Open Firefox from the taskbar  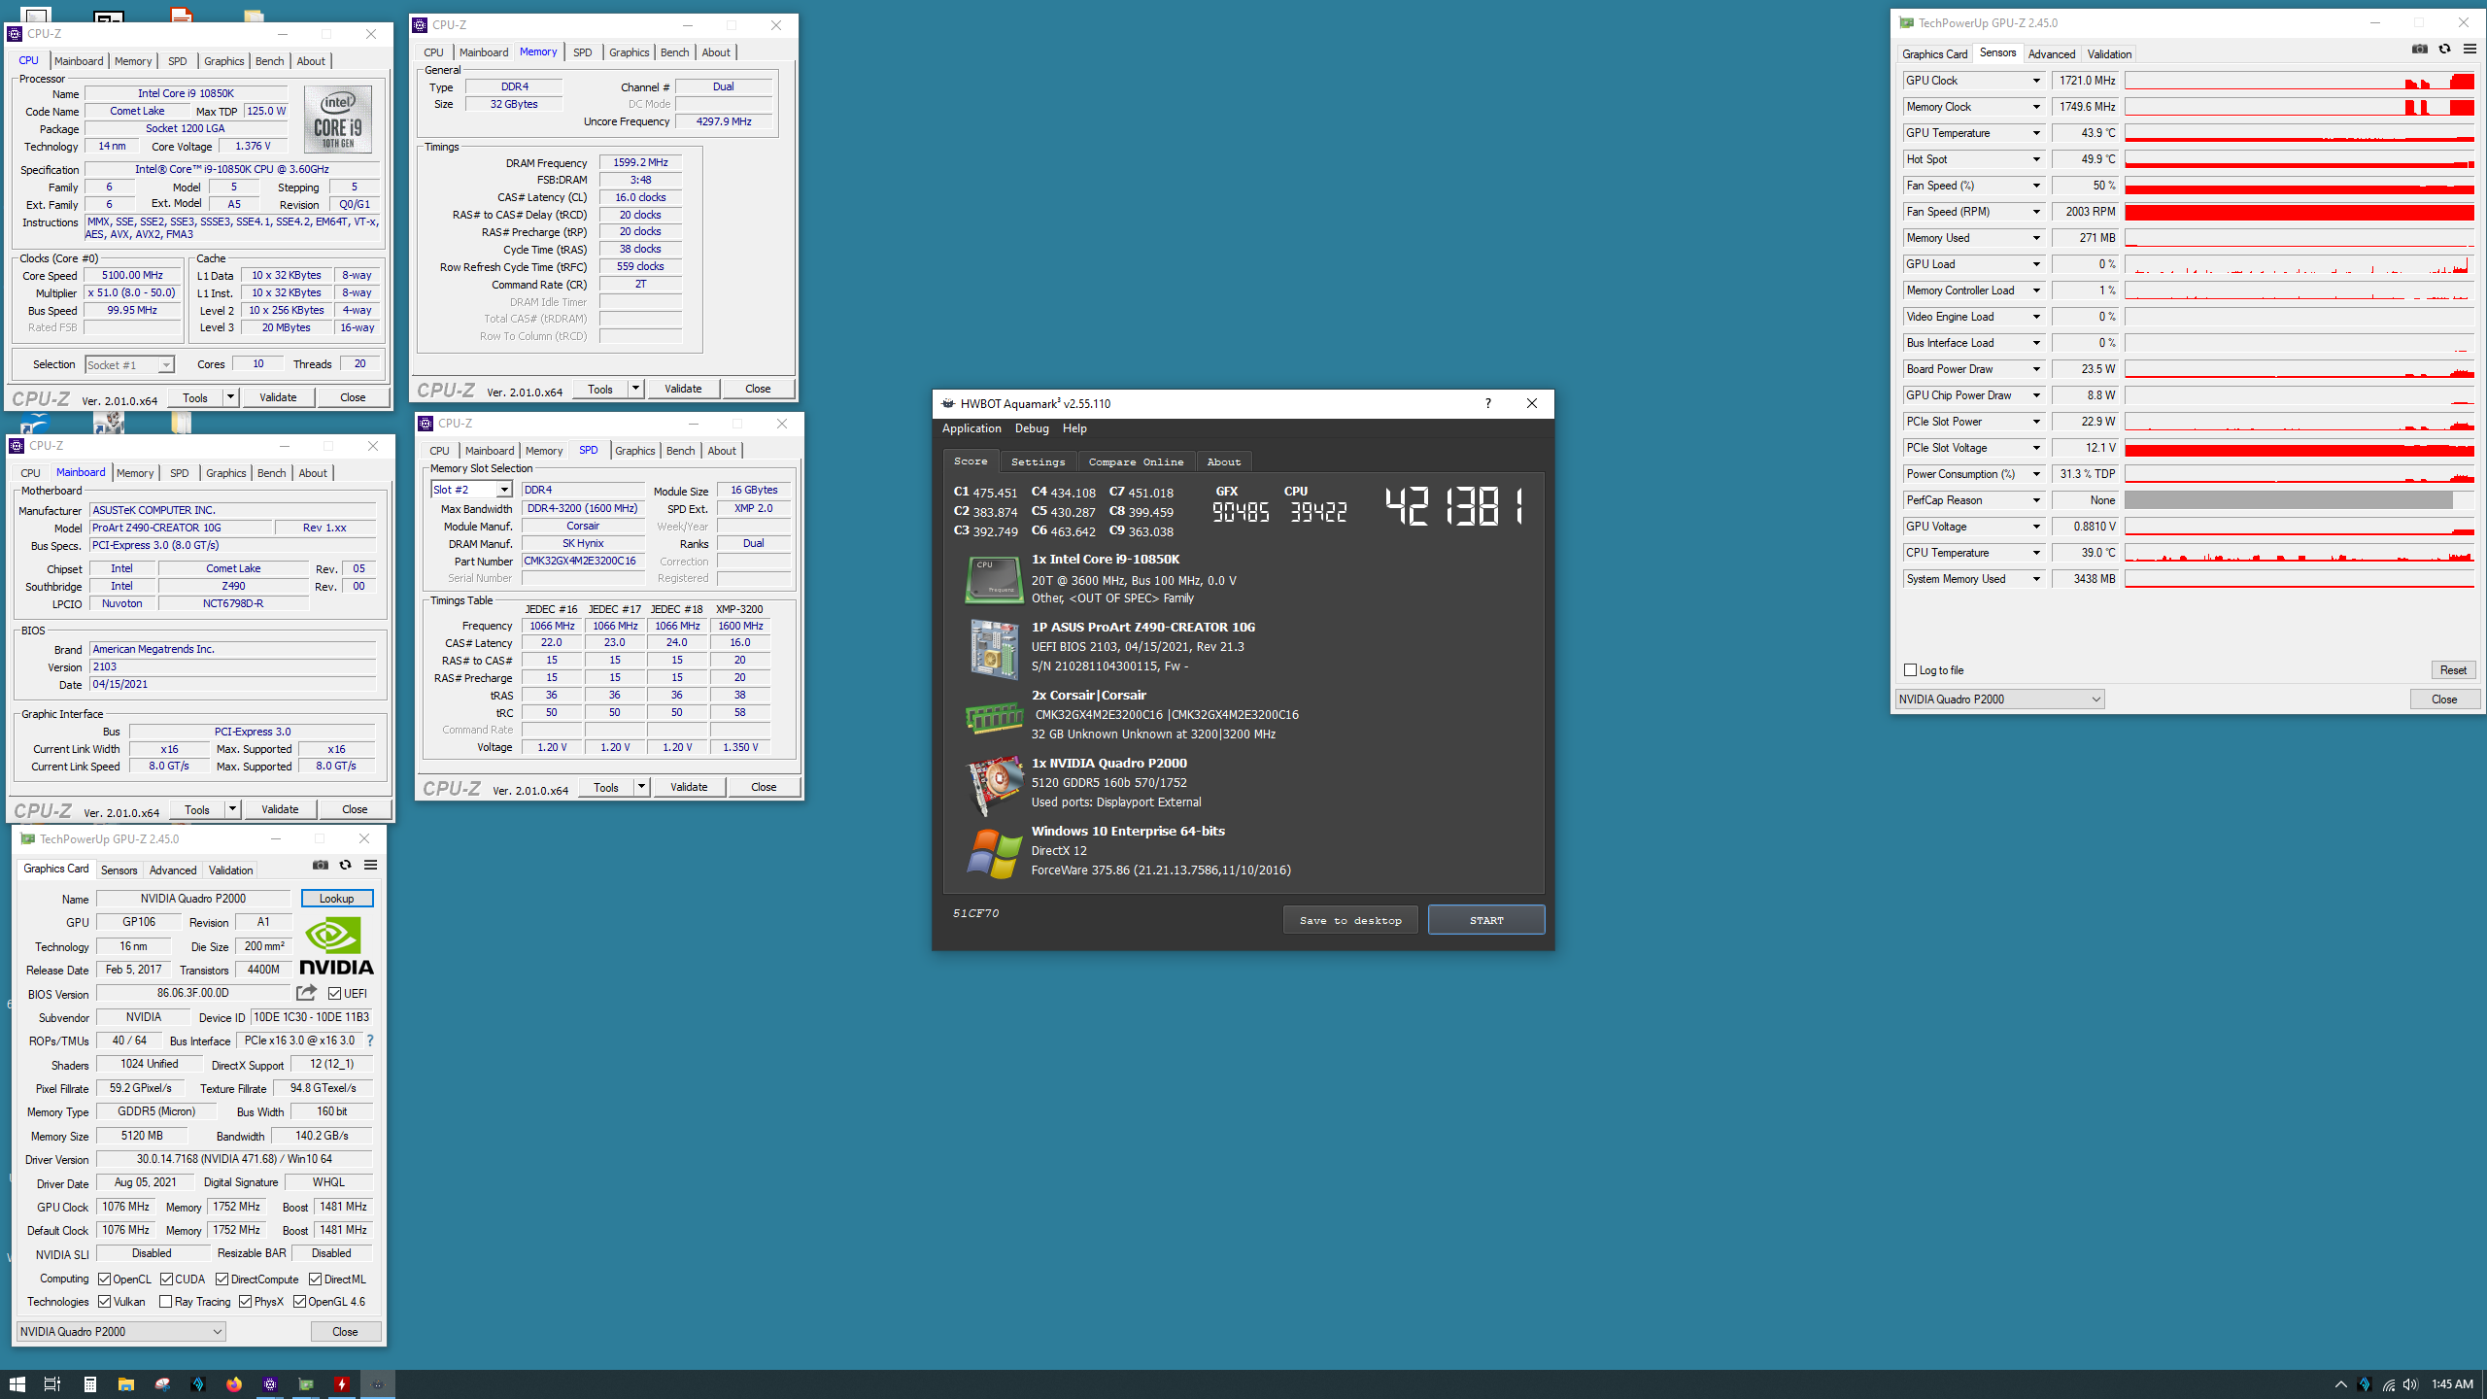coord(233,1384)
